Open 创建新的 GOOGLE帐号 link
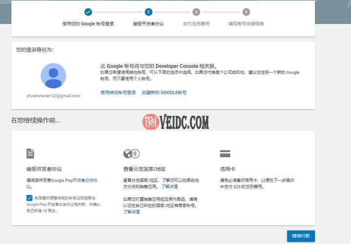The image size is (351, 244). coord(164,93)
